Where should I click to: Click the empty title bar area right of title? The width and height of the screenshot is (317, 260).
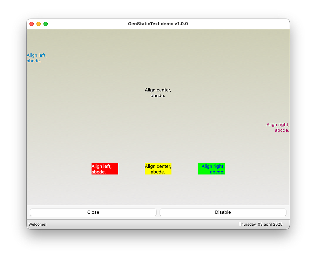(238, 24)
